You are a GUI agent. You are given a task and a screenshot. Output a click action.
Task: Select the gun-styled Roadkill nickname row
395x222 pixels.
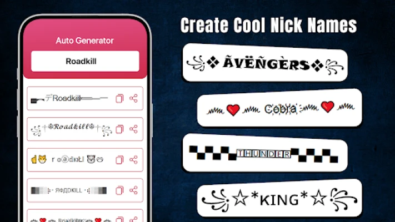coord(85,98)
